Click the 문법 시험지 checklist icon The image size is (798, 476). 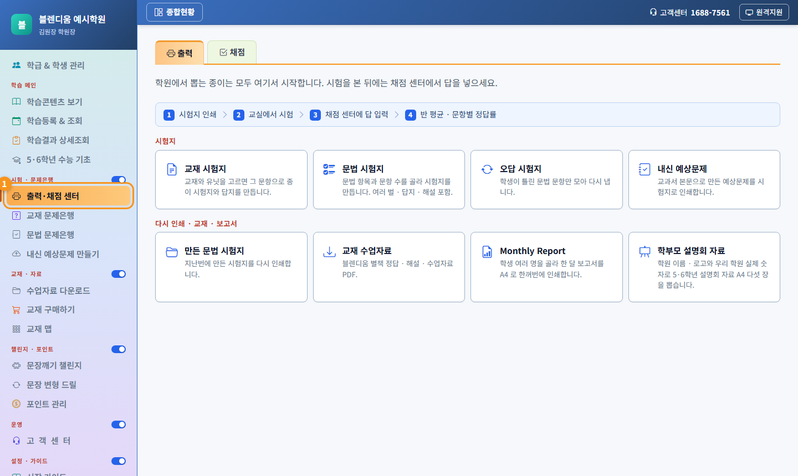pos(329,169)
